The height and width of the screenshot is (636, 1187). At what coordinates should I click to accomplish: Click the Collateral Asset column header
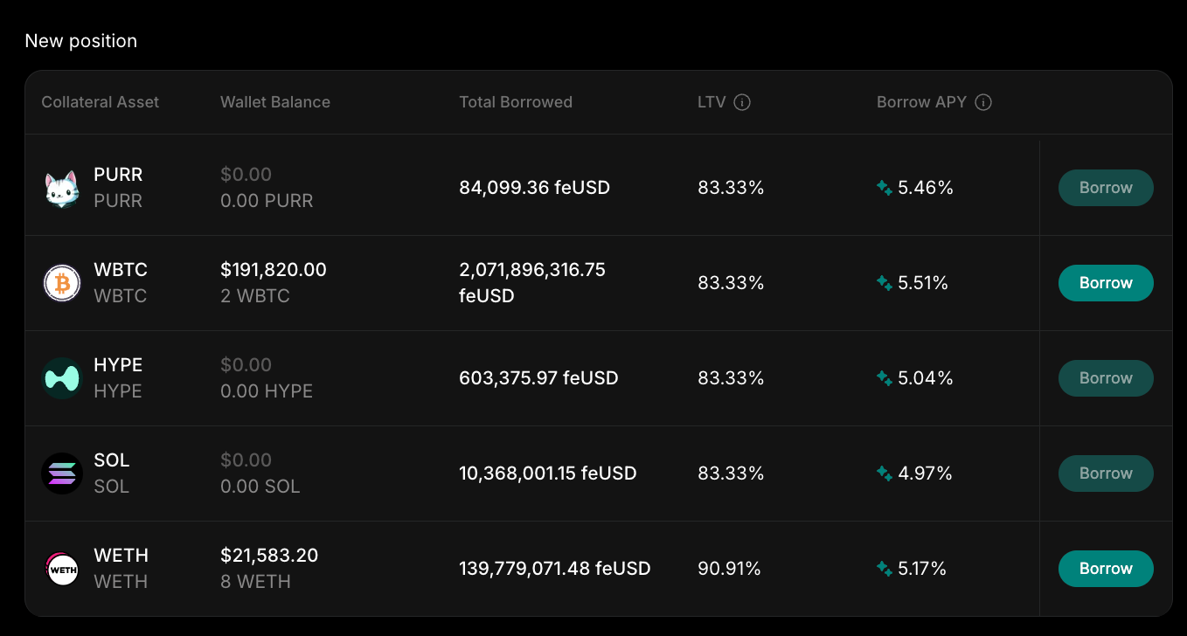point(100,102)
